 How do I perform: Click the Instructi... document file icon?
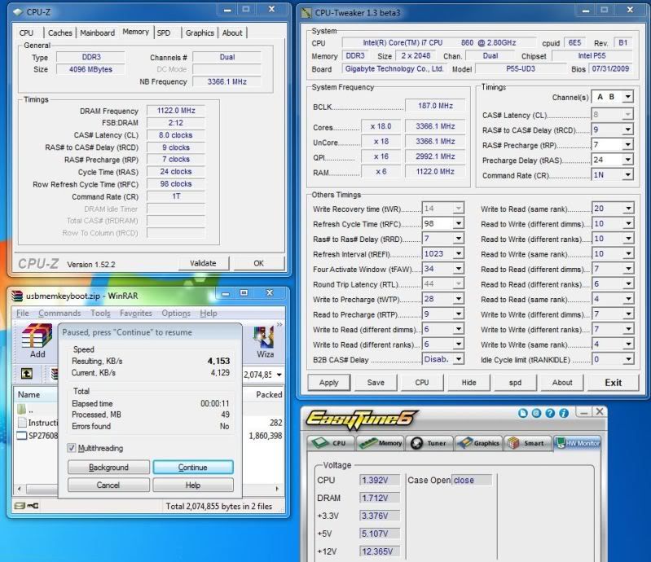click(22, 423)
